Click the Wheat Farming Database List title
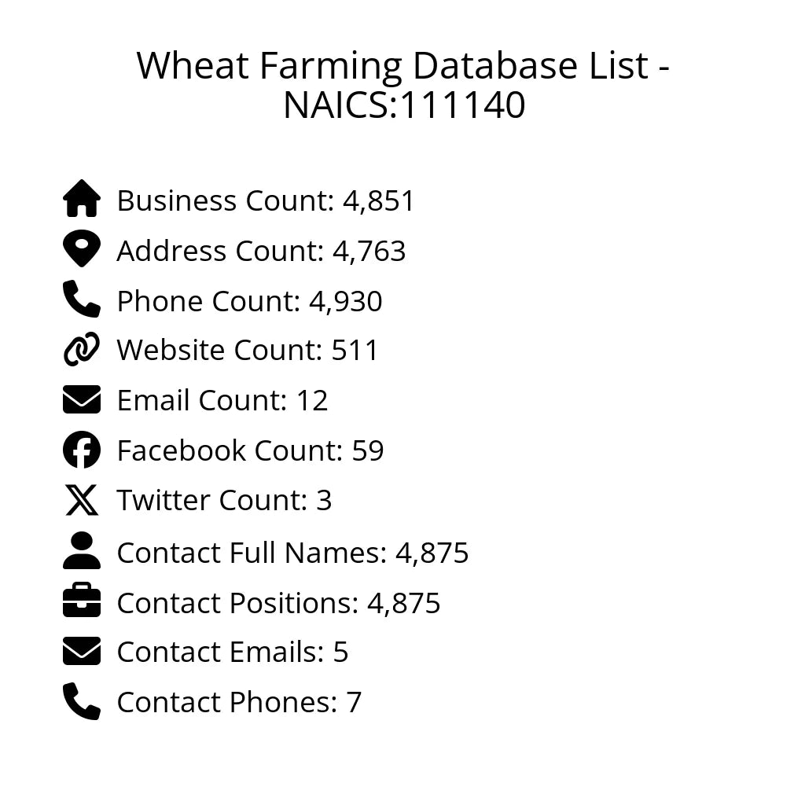The height and width of the screenshot is (805, 805). 402,85
